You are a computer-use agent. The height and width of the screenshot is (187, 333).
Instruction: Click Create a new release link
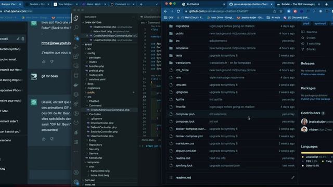point(313,74)
